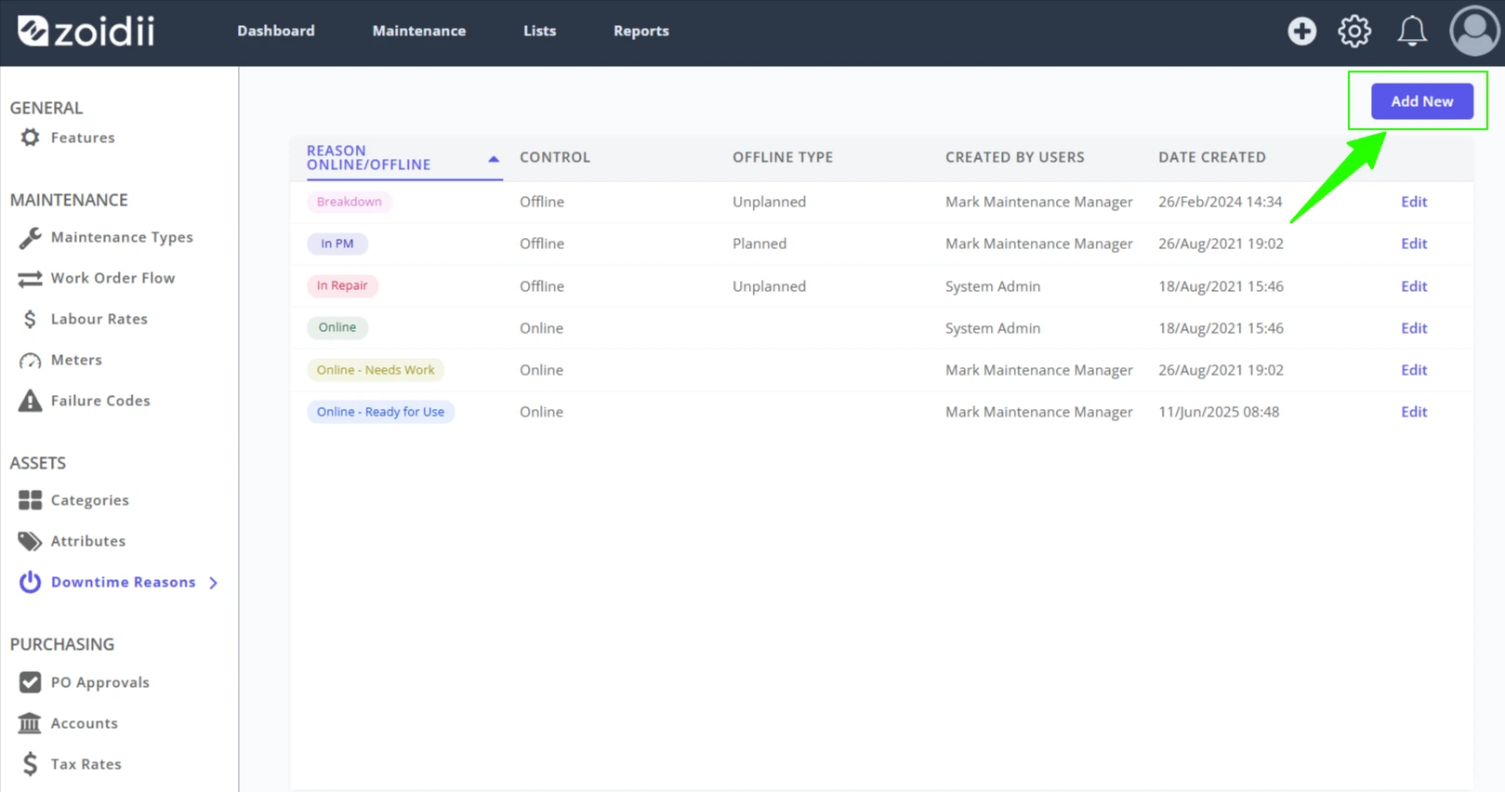Click the pink Breakdown reason tag
This screenshot has height=792, width=1505.
click(x=350, y=202)
